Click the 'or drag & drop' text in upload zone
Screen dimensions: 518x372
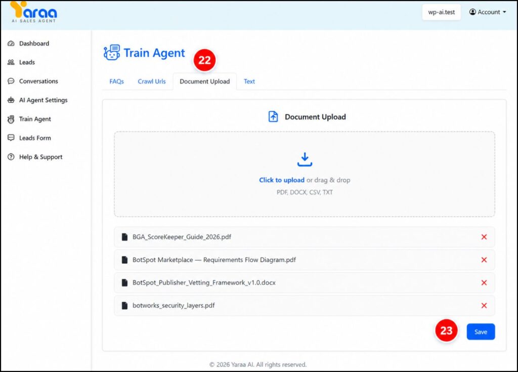pos(328,180)
